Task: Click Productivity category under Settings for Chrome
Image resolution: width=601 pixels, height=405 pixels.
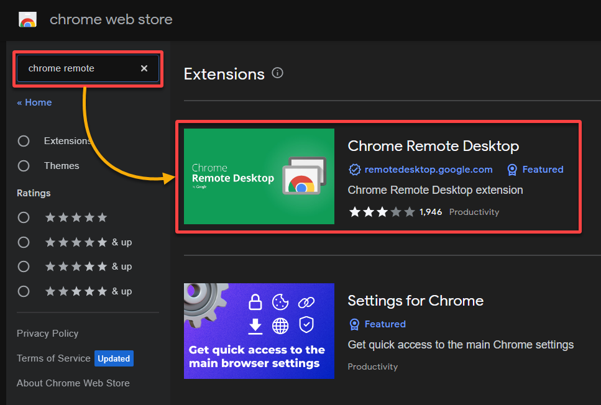Action: point(372,366)
